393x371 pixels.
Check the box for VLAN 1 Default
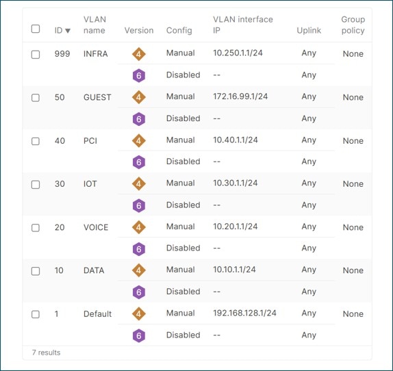tap(36, 314)
